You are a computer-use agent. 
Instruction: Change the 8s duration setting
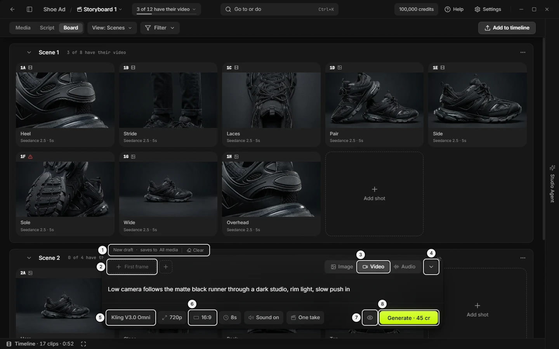pyautogui.click(x=230, y=318)
